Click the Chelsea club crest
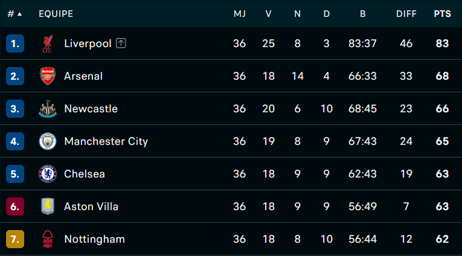The height and width of the screenshot is (256, 462). [48, 174]
